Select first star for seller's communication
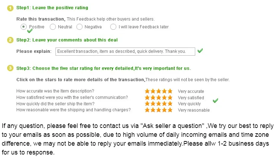Viewport: 277px width, 157px height. click(x=147, y=97)
